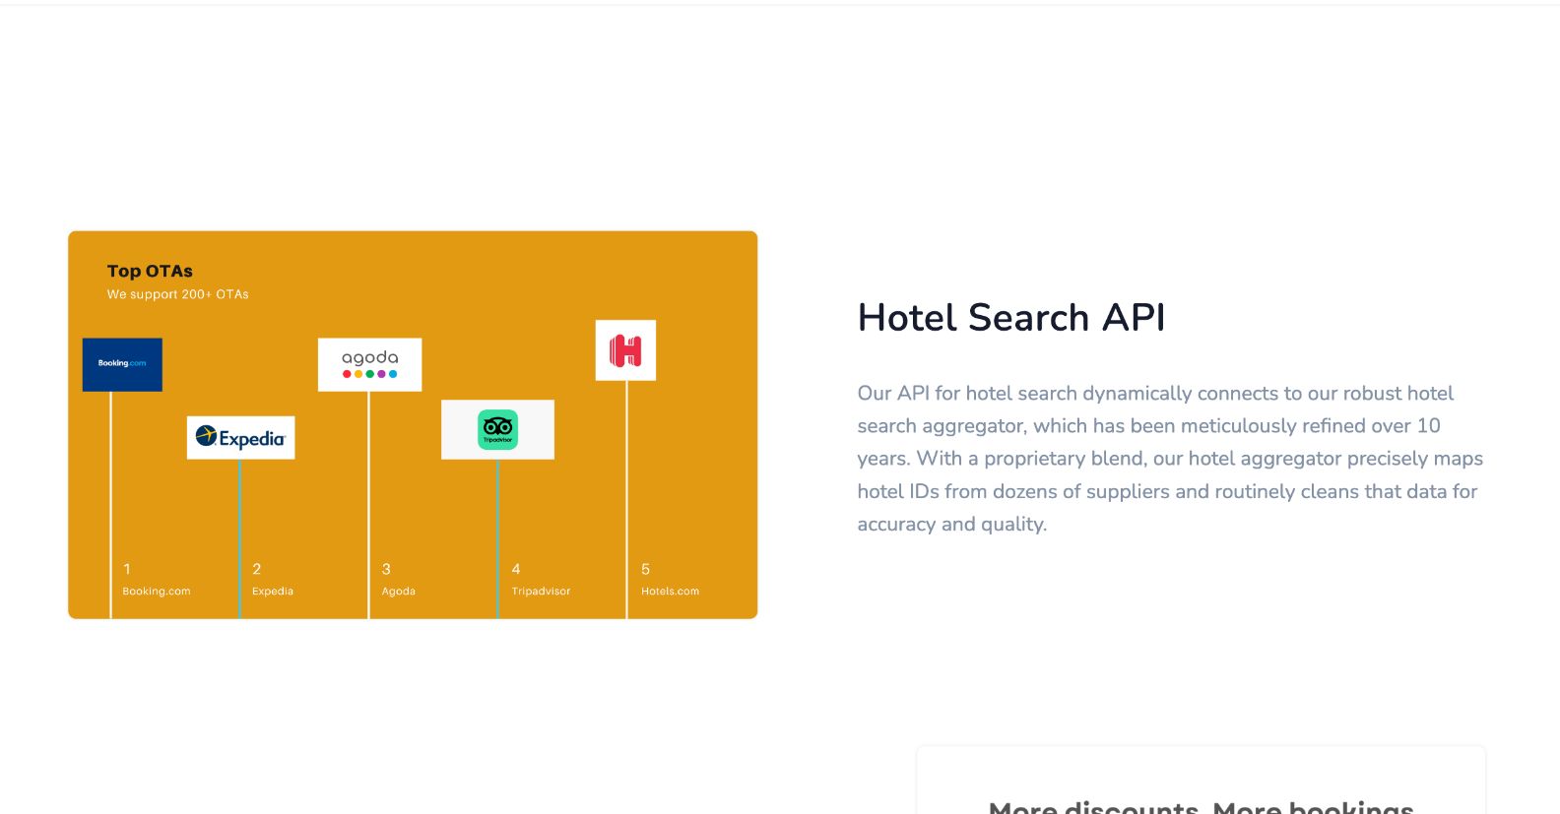
Task: Click the Booking.com text label
Action: (157, 592)
